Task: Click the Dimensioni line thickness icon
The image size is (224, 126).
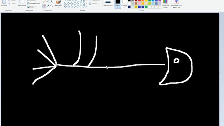Action: pyautogui.click(x=108, y=2)
